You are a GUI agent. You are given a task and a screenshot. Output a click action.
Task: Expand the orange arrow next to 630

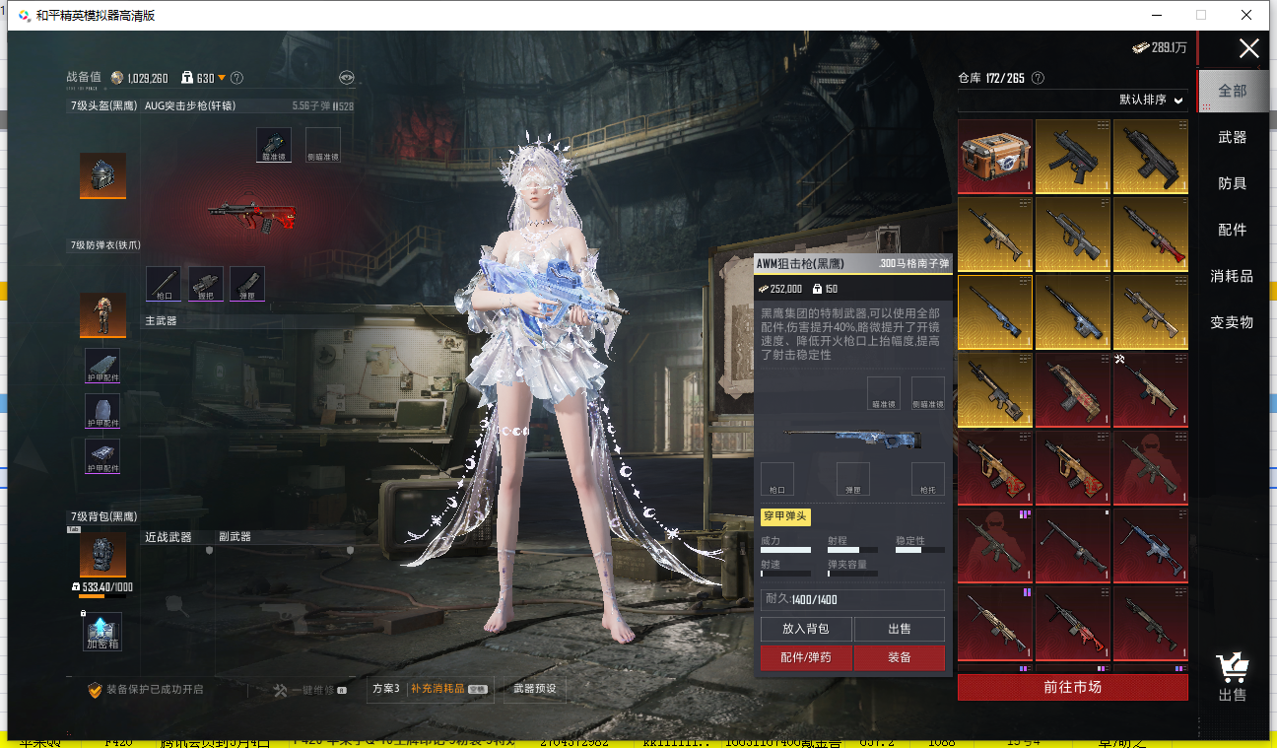[222, 78]
